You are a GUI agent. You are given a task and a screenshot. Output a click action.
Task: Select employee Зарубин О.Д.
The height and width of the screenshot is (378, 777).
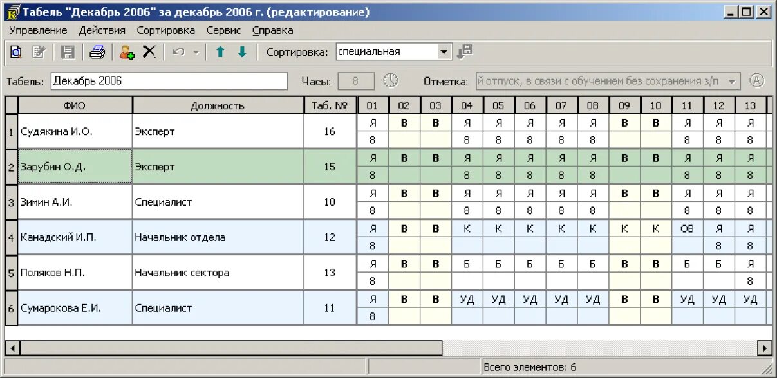coord(75,167)
